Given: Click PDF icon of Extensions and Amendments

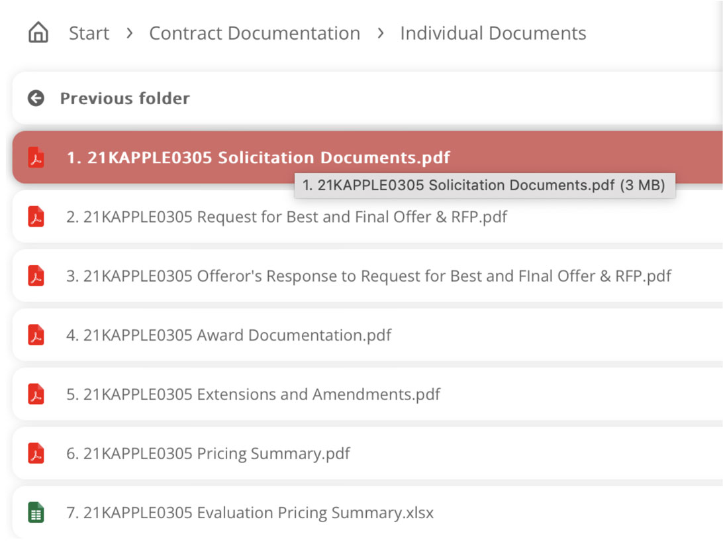Looking at the screenshot, I should point(36,395).
